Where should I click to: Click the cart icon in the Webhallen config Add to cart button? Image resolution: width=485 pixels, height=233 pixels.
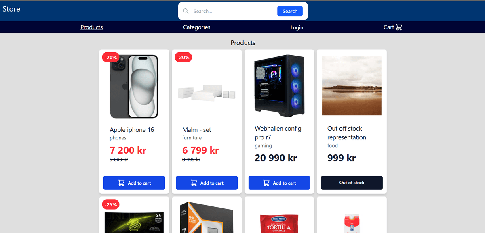[x=266, y=183]
